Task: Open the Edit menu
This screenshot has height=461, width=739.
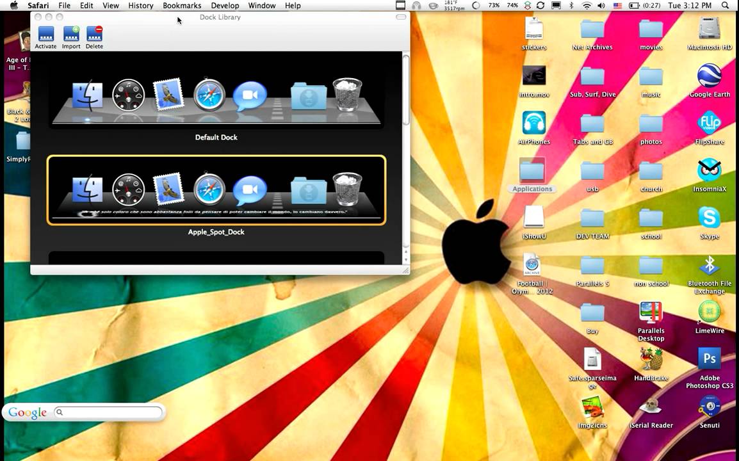Action: coord(86,6)
